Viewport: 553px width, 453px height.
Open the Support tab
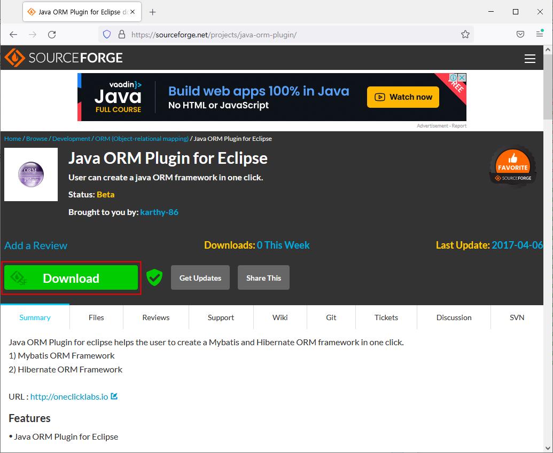221,317
